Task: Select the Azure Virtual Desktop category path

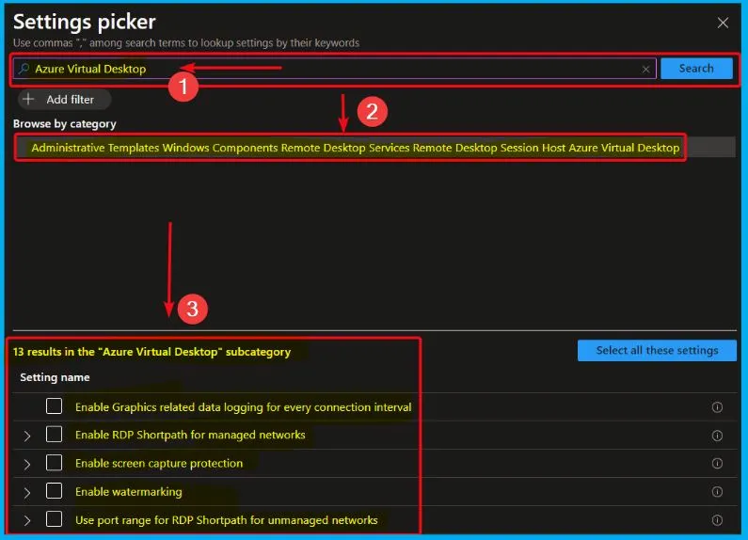Action: tap(355, 148)
